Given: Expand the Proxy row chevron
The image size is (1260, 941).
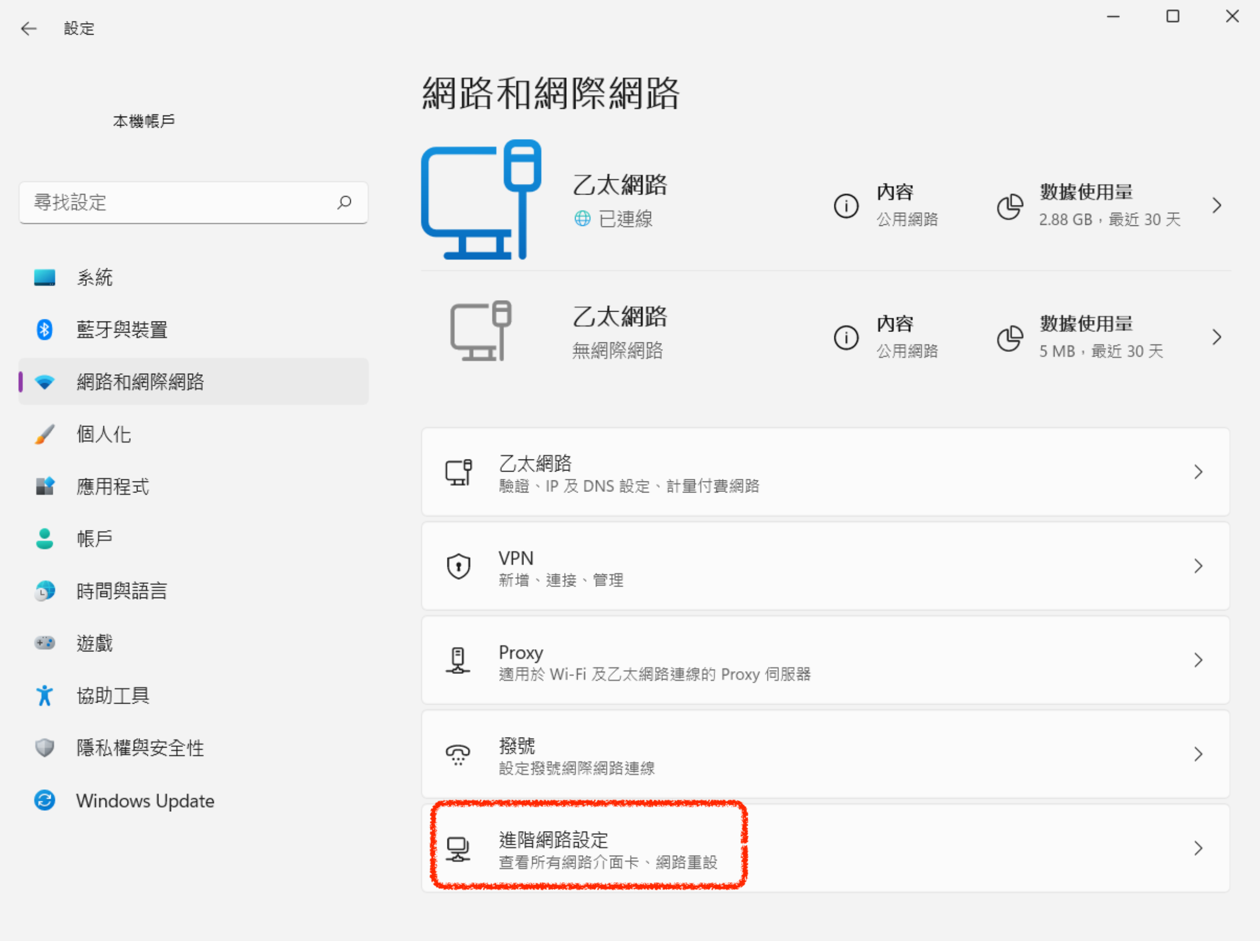Looking at the screenshot, I should click(x=1198, y=660).
